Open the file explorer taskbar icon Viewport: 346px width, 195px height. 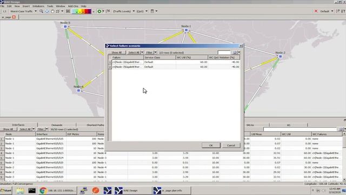[20, 191]
